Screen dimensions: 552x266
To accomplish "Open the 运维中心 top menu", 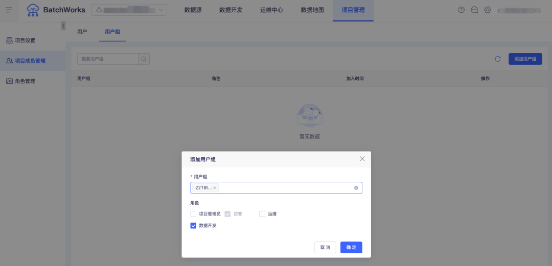I will [272, 10].
